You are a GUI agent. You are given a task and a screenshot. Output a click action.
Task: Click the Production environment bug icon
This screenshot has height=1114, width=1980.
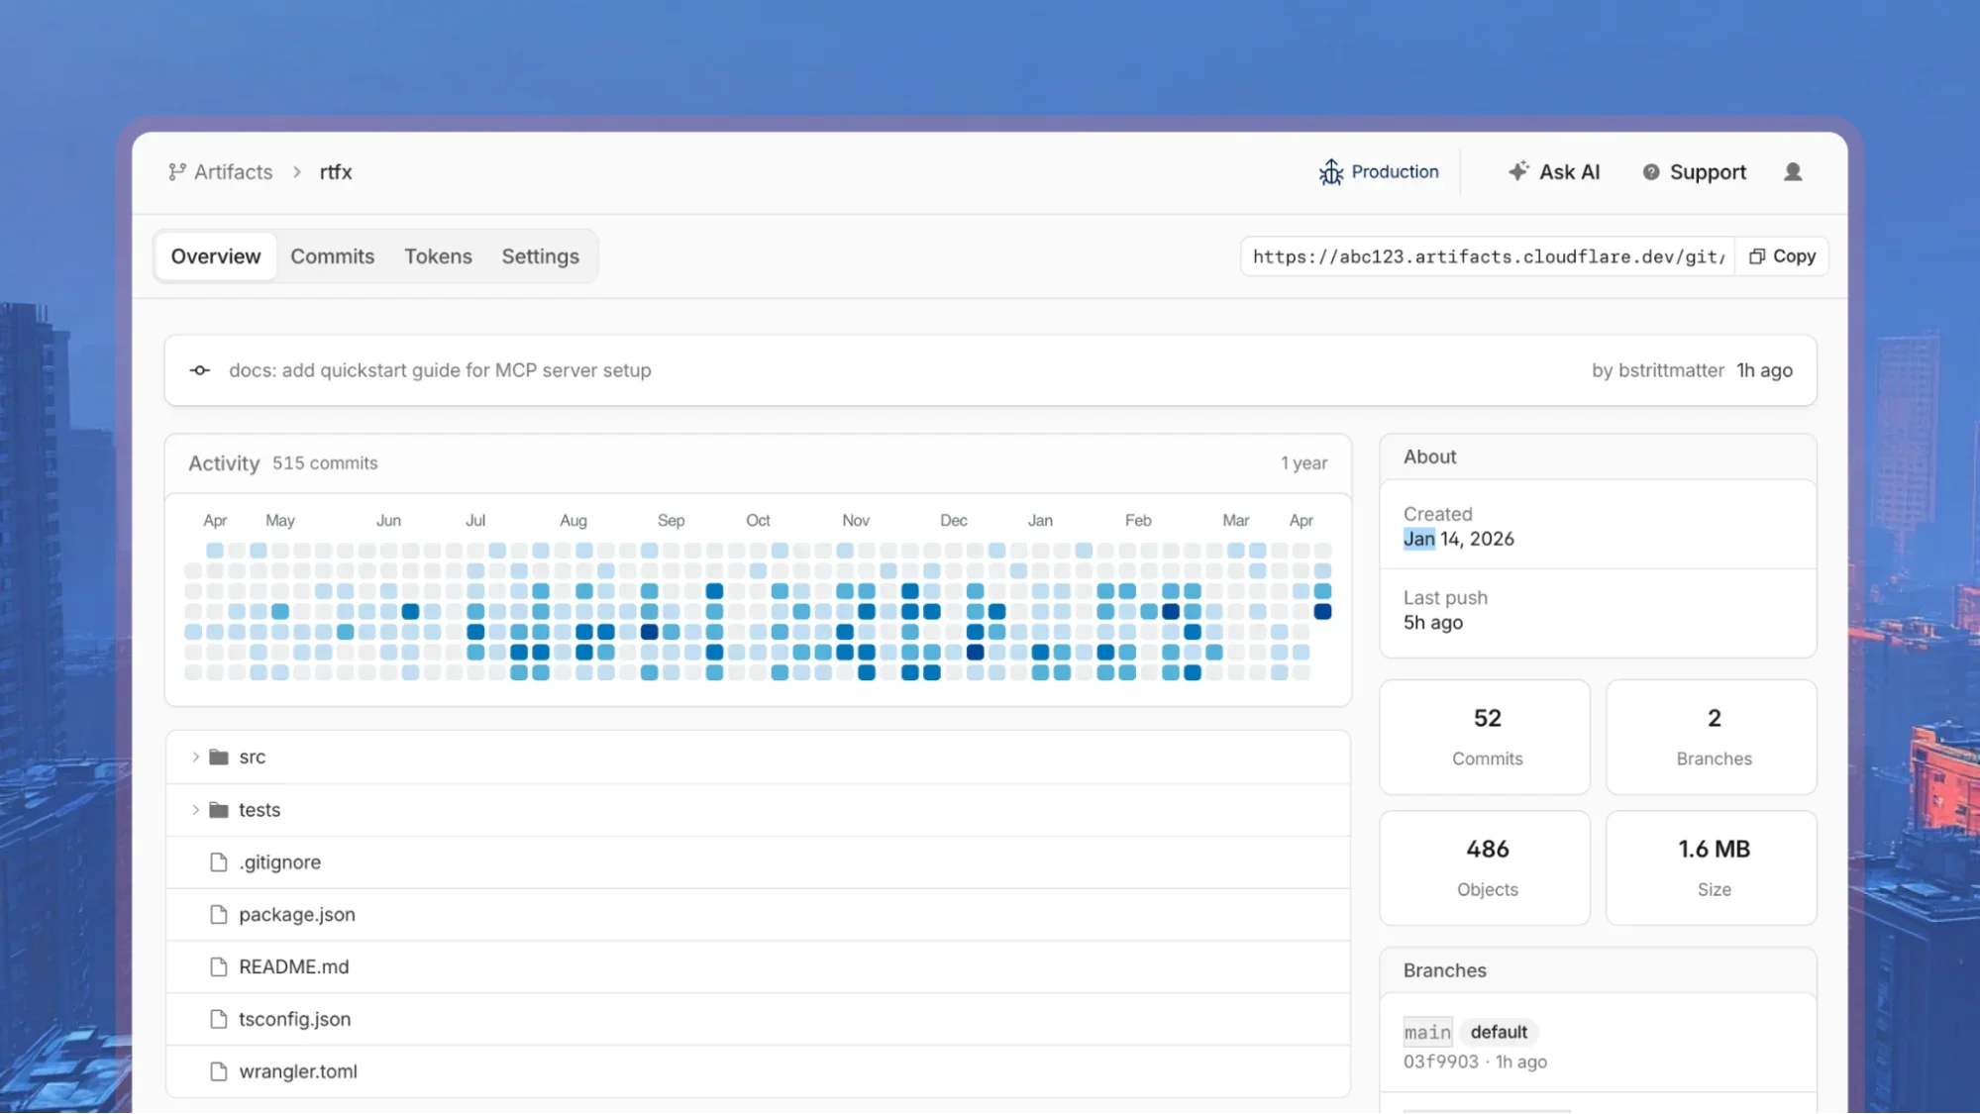(x=1331, y=171)
